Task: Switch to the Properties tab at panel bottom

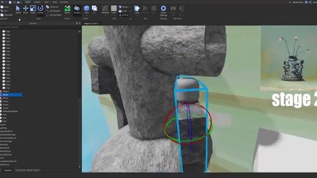Action: pos(28,170)
